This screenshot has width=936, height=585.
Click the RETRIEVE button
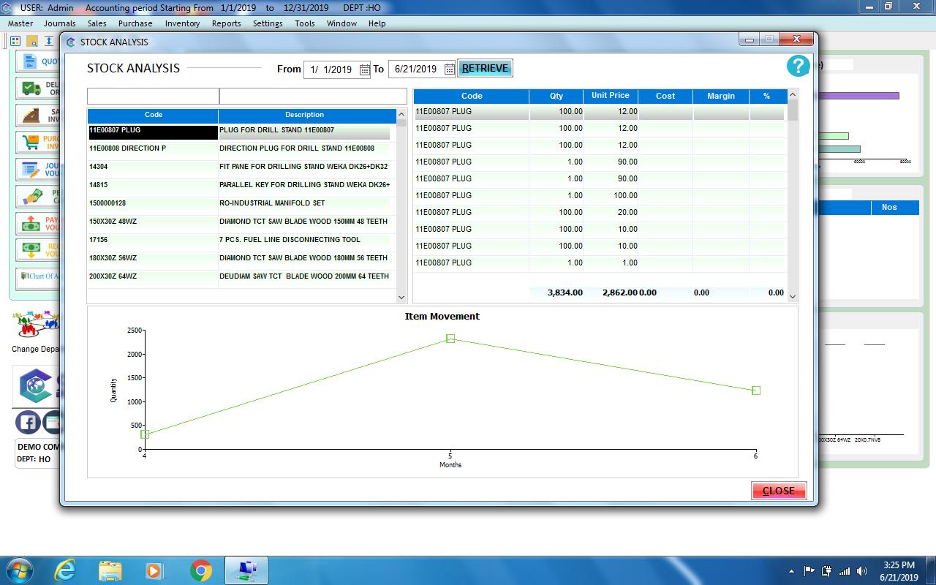[x=485, y=67]
